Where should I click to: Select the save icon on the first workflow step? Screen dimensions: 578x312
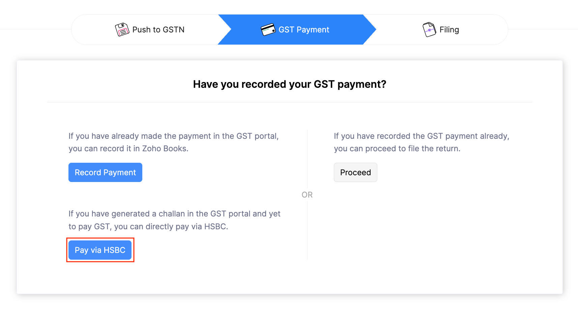point(122,29)
